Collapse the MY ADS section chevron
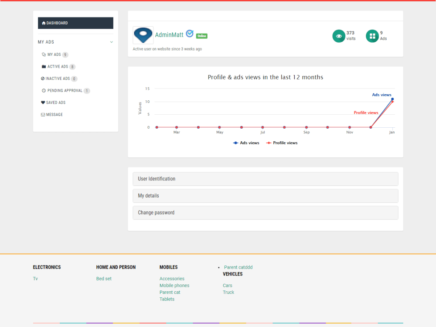436x327 pixels. [112, 42]
